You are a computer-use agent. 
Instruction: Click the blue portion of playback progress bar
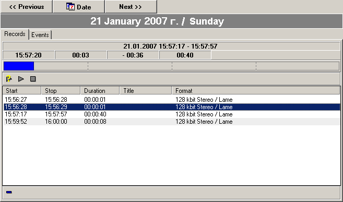coord(19,66)
